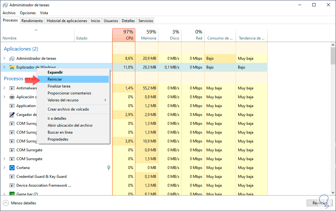Click the printer application process icon
Screen dimensions: 336x211
(12, 97)
